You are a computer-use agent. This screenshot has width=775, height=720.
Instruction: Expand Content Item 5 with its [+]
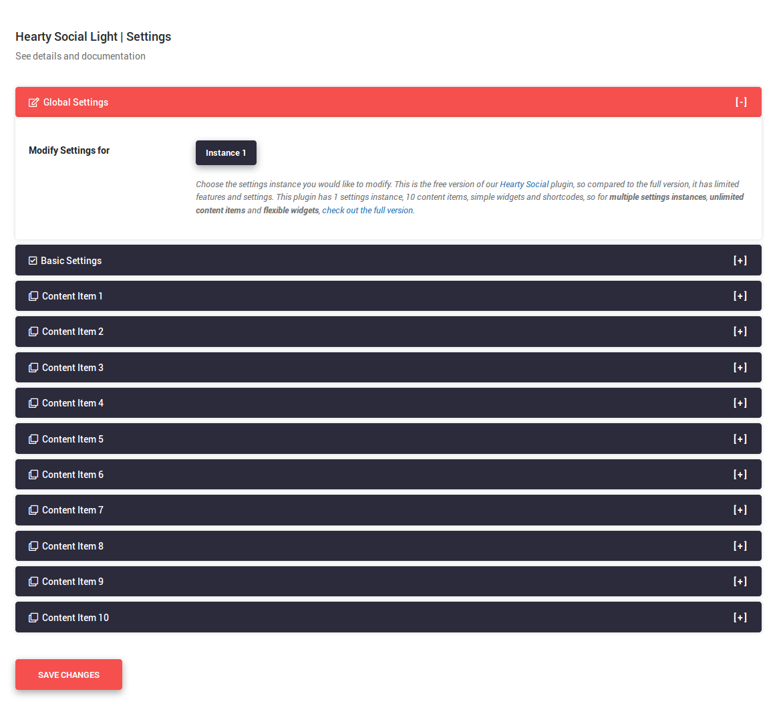[x=740, y=439]
